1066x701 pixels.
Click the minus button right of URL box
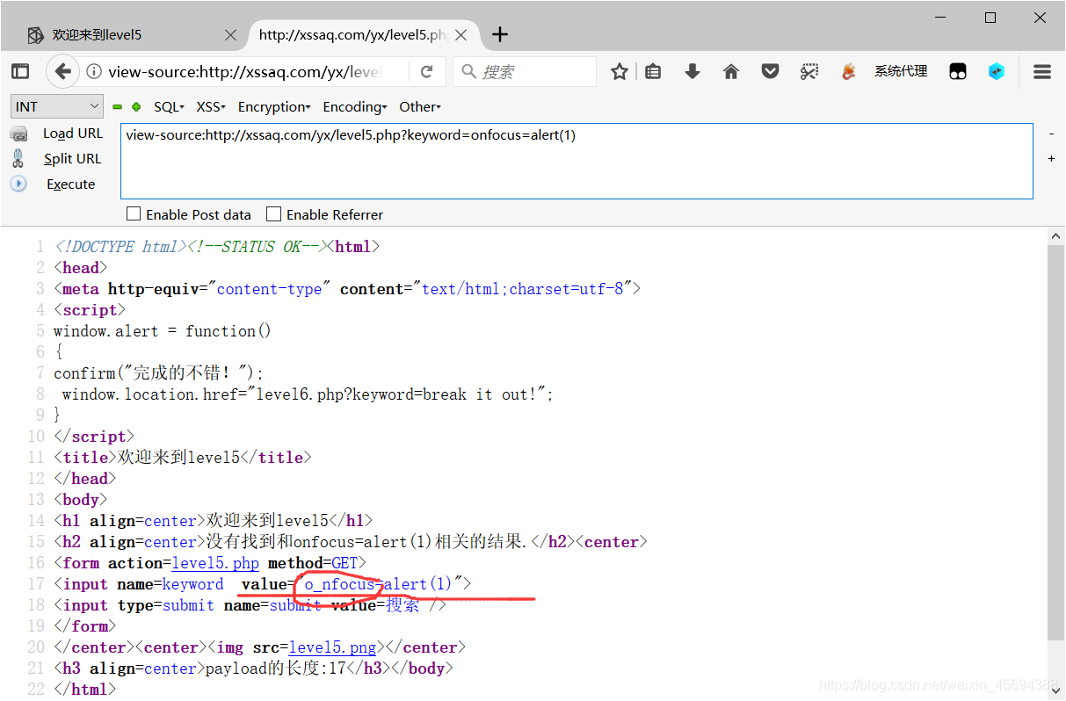click(x=1051, y=134)
